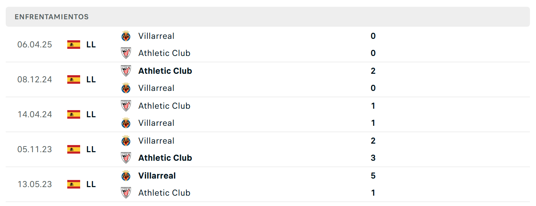This screenshot has height=206, width=536.
Task: Select the LL league label for 13.05.23
Action: (91, 184)
